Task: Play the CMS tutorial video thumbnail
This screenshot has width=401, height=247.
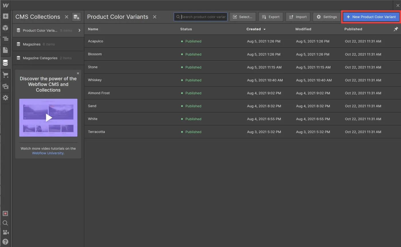Action: (48, 117)
